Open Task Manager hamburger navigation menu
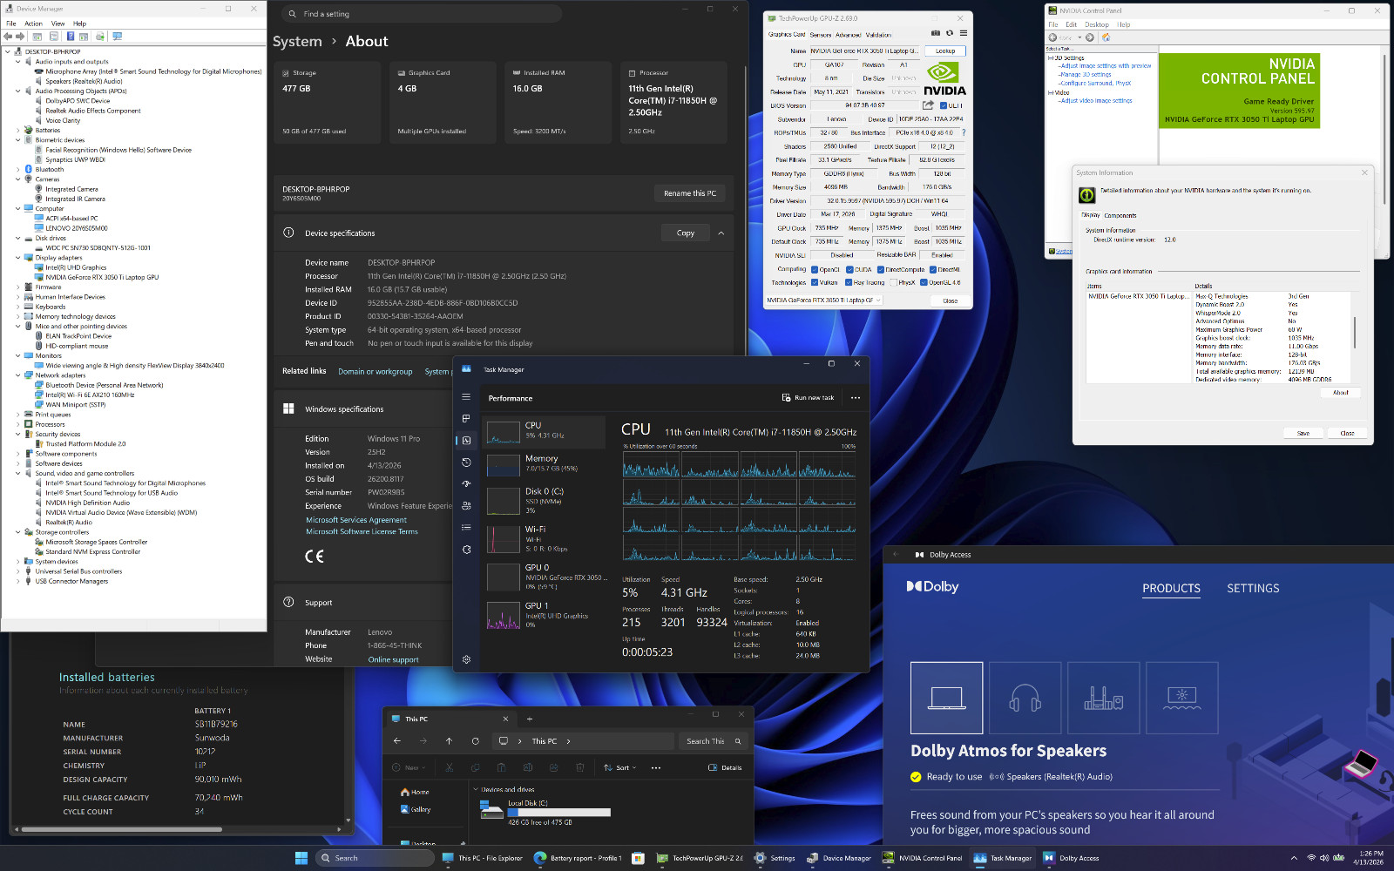Screen dimensions: 1394x871 466,397
